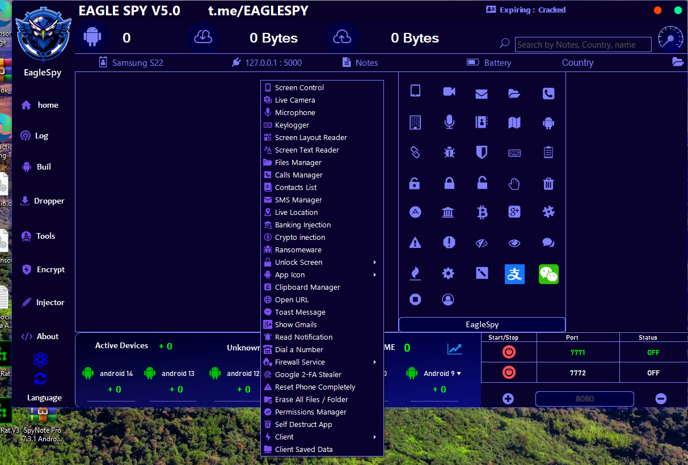Click the trash can icon in the grid

click(548, 183)
